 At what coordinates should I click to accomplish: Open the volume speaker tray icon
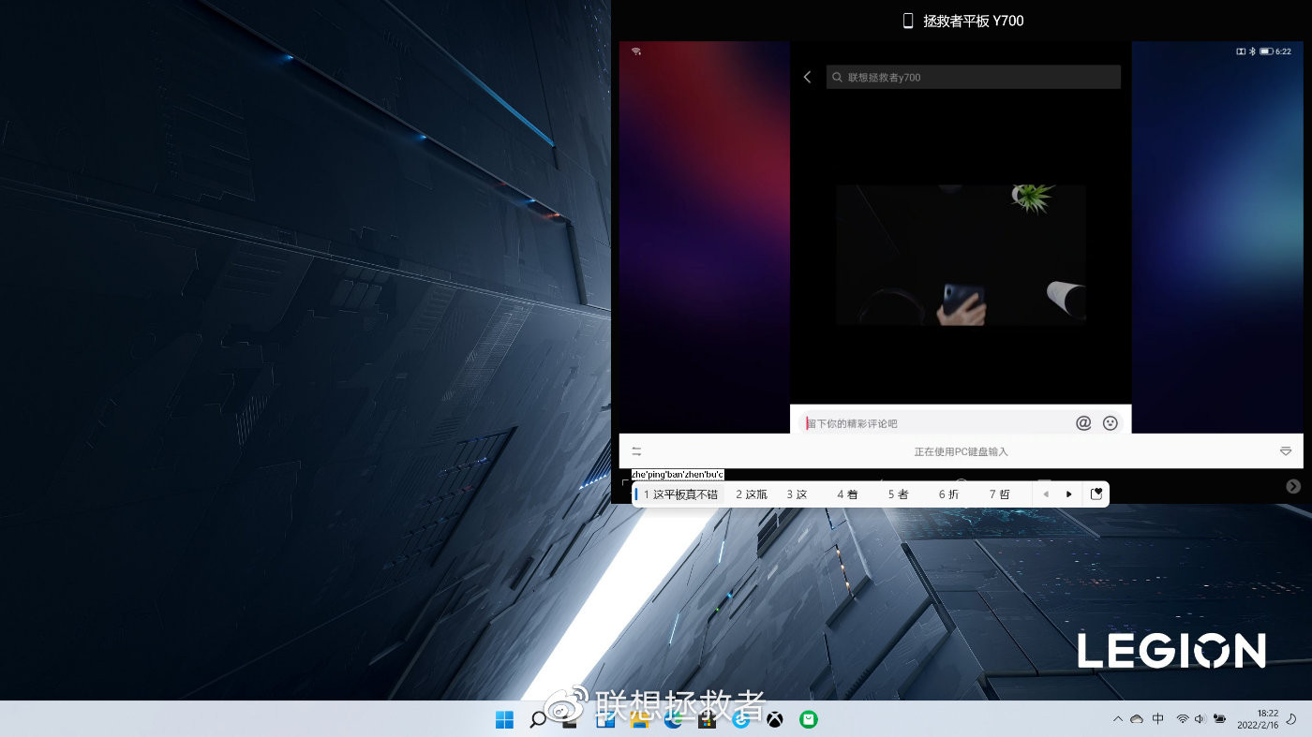pyautogui.click(x=1200, y=719)
